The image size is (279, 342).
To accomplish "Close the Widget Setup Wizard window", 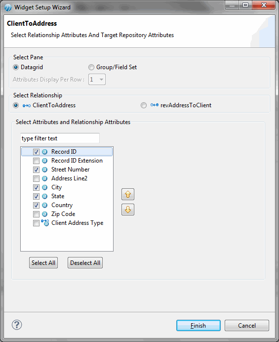I will pyautogui.click(x=264, y=5).
